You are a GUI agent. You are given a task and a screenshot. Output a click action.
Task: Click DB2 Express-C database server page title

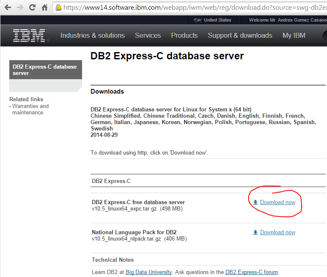[x=167, y=56]
